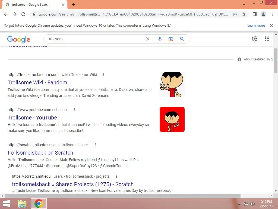Open more options for the YouTube result
The height and width of the screenshot is (209, 278).
pyautogui.click(x=74, y=110)
